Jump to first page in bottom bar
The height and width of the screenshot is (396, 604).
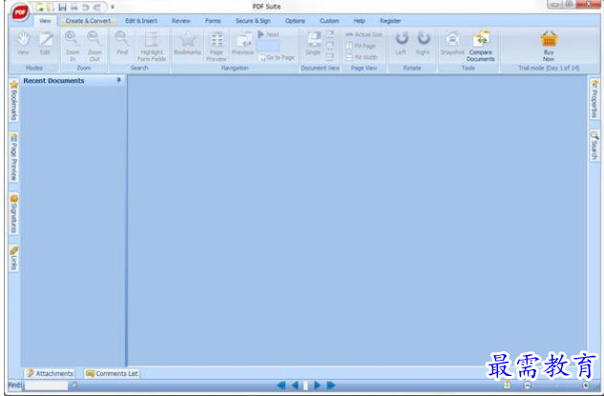(x=281, y=386)
